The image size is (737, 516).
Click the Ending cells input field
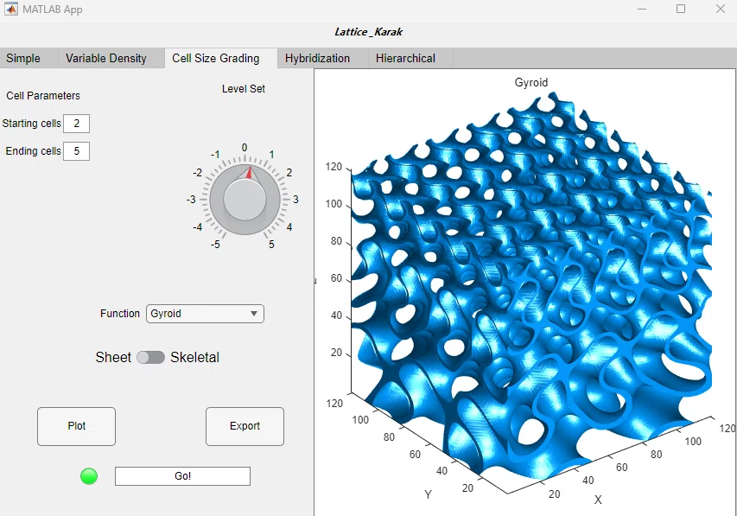[x=77, y=151]
